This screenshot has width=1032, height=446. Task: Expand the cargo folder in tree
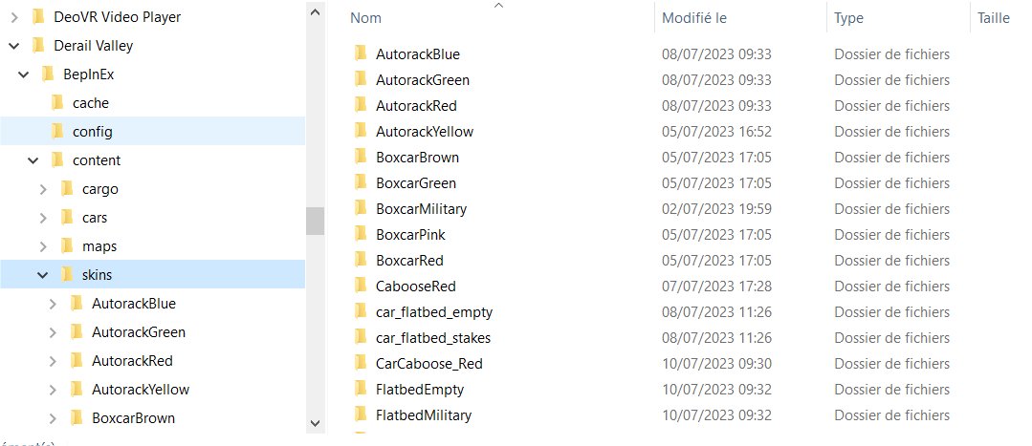click(43, 189)
